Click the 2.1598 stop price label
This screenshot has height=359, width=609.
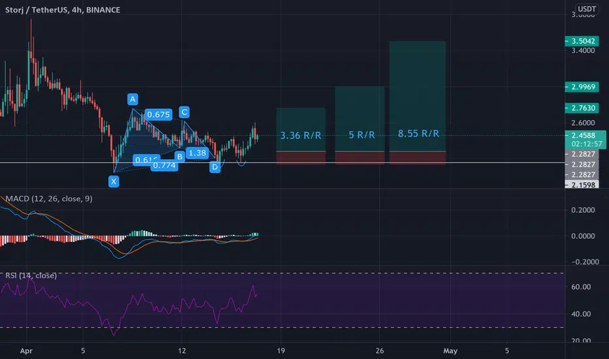(x=582, y=185)
